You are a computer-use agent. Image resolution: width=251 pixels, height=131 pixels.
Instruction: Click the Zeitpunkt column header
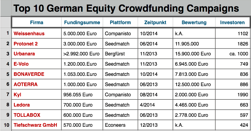pos(155,22)
